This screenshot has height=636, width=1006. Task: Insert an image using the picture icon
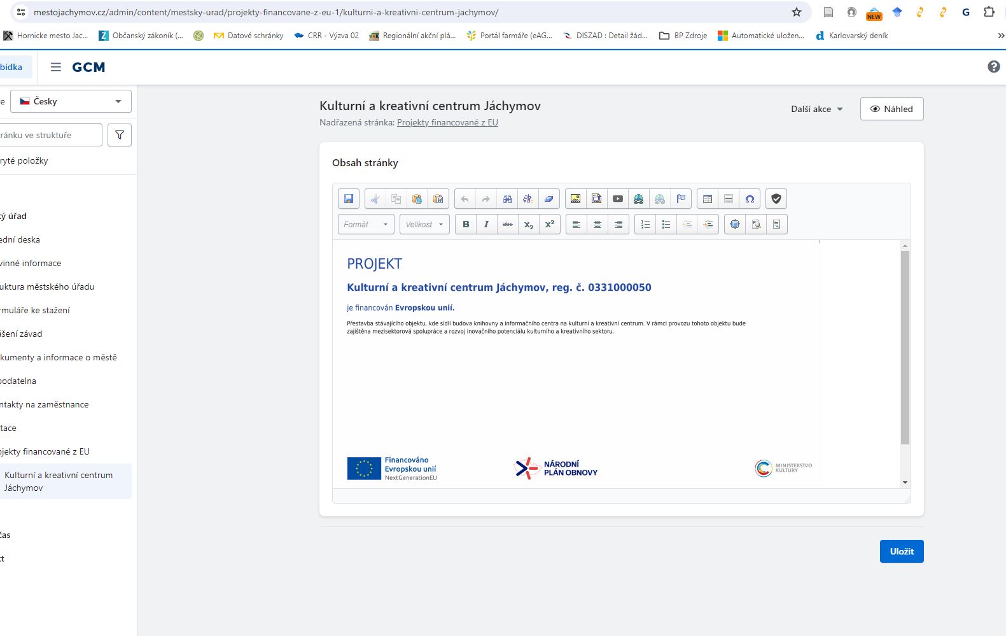click(575, 199)
